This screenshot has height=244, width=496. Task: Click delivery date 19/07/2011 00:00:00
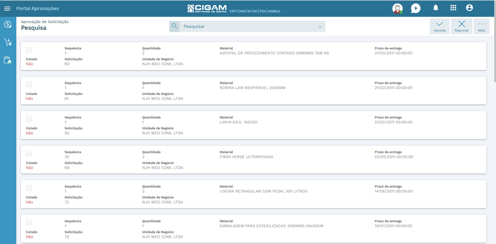click(394, 226)
